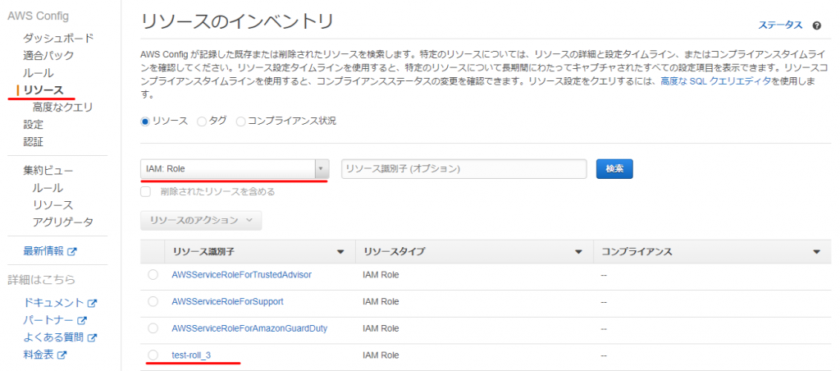The image size is (840, 371).
Task: Select radio for test-roll_3 row
Action: tap(153, 355)
